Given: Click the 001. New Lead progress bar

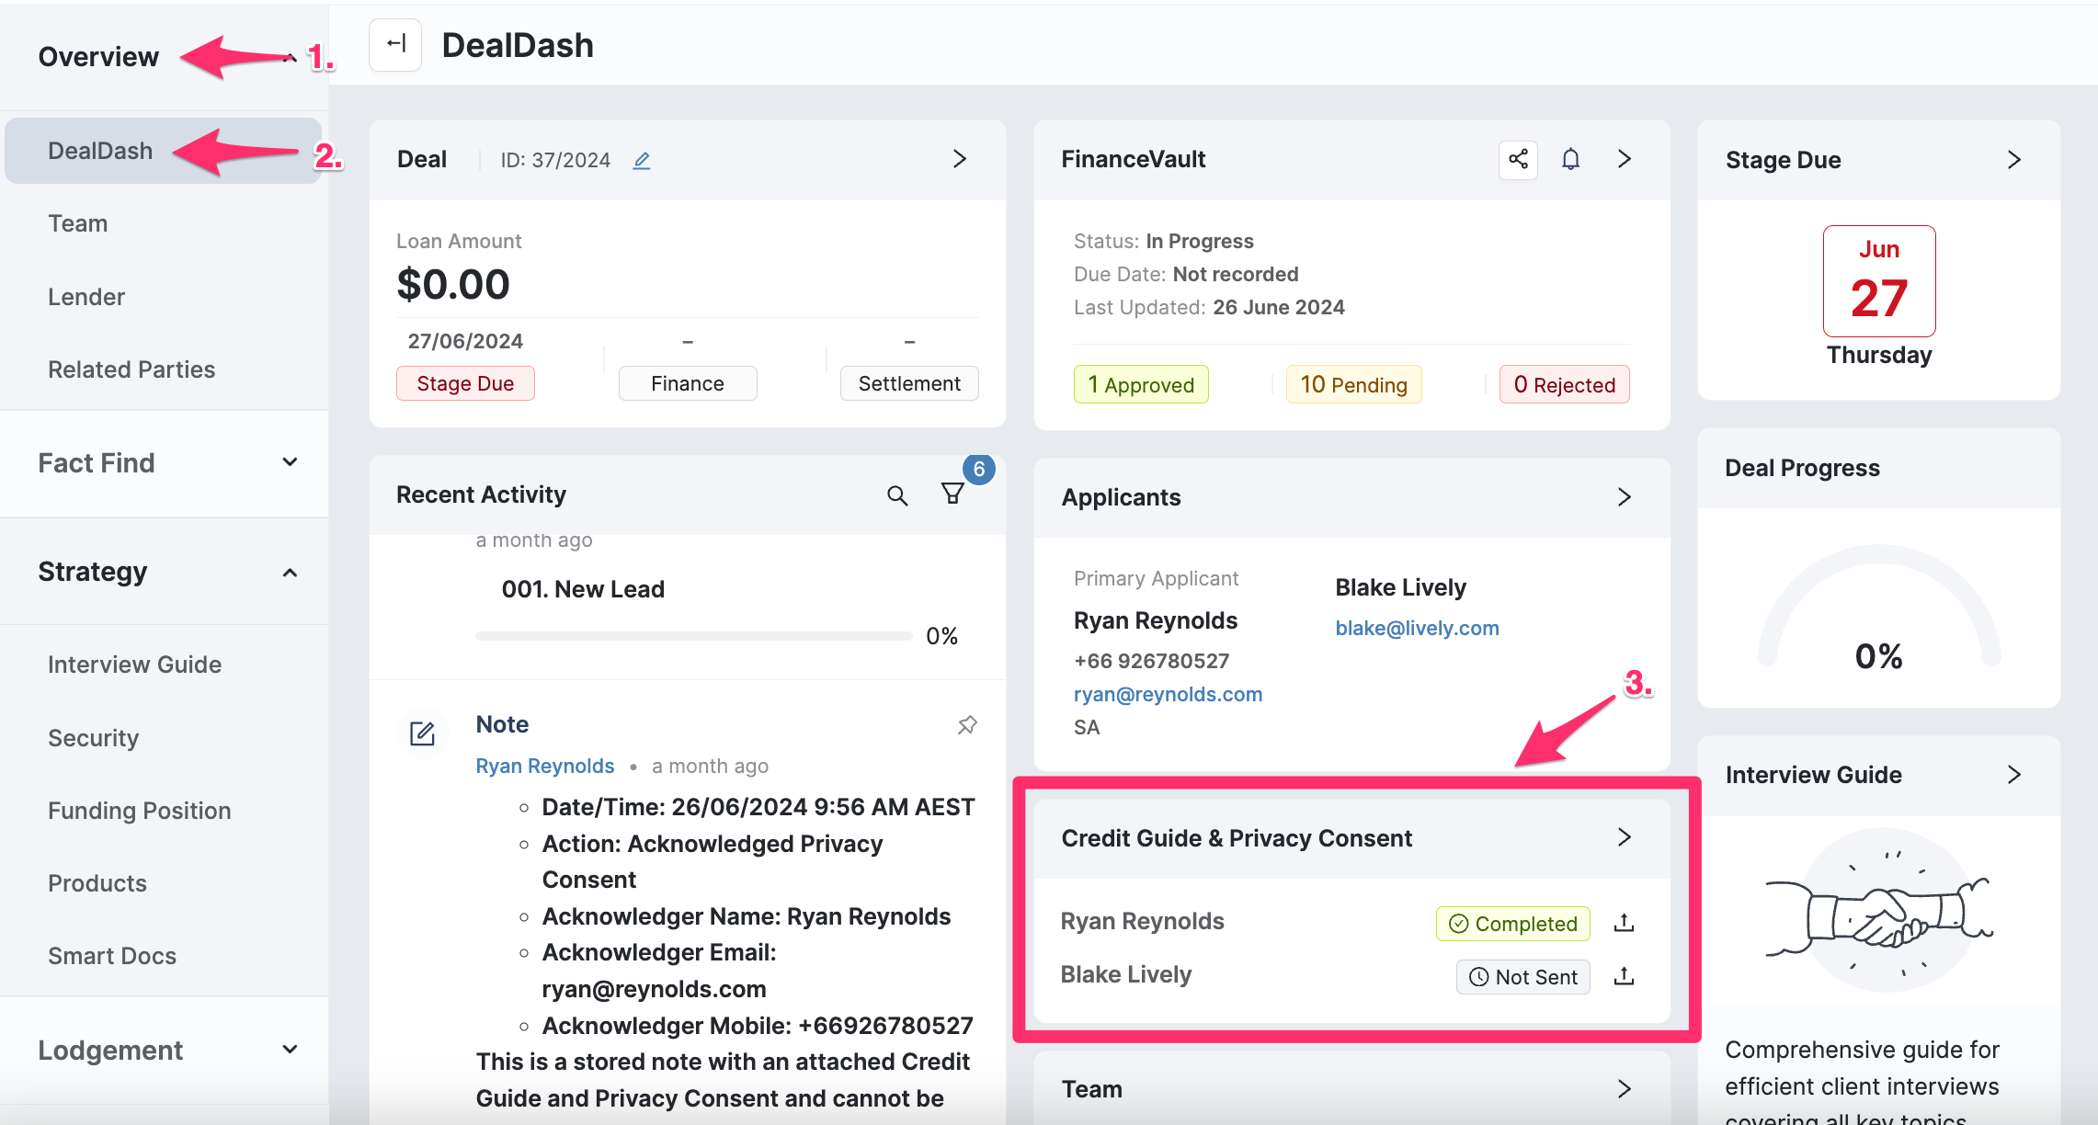Looking at the screenshot, I should point(693,636).
